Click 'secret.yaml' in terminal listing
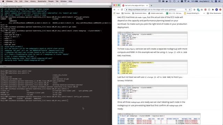Image resolution: width=223 pixels, height=125 pixels. point(57,95)
